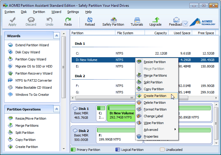The width and height of the screenshot is (221, 155).
Task: Open NTFS to FAT32 Converter
Action: (34, 80)
